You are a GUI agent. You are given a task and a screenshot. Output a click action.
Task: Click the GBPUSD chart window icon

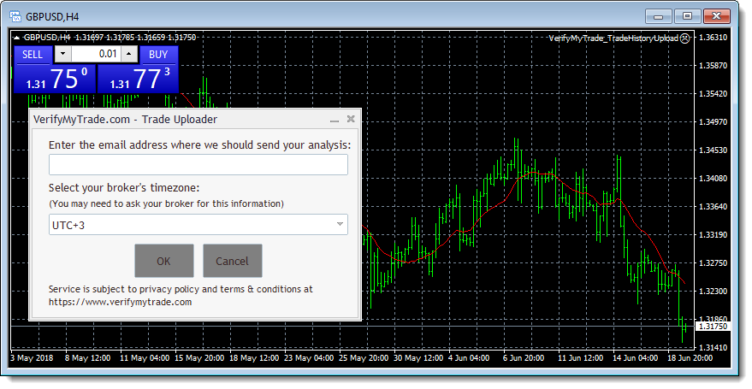[15, 17]
